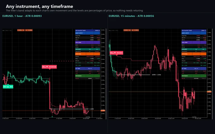This screenshot has height=134, width=215.
Task: Select MARKET CONTEXT section in 1 hour dashboard
Action: [x=88, y=33]
